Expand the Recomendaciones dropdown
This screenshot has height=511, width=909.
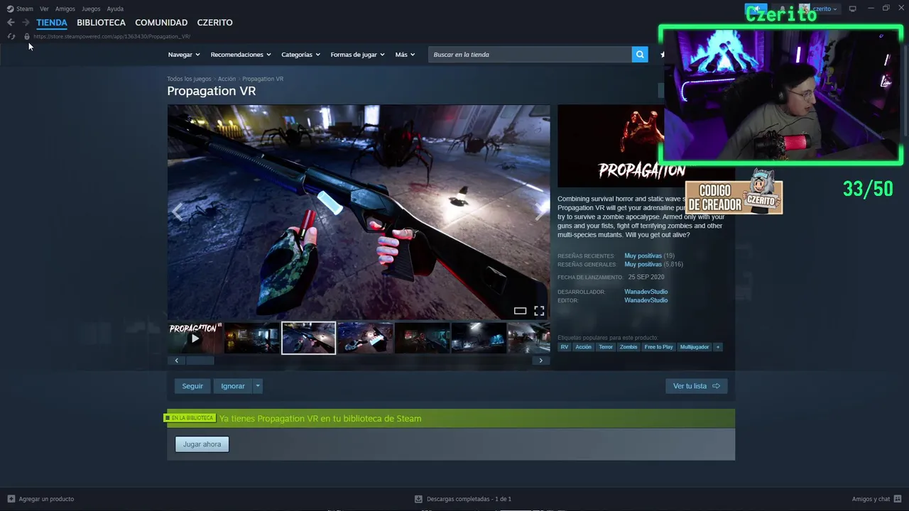[x=241, y=55]
